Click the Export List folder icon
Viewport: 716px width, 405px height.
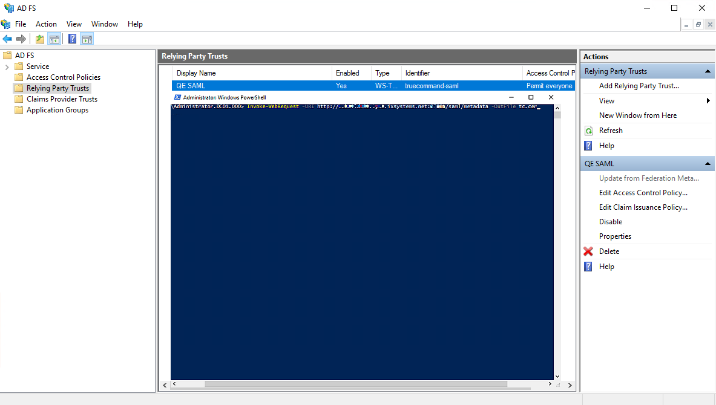39,38
